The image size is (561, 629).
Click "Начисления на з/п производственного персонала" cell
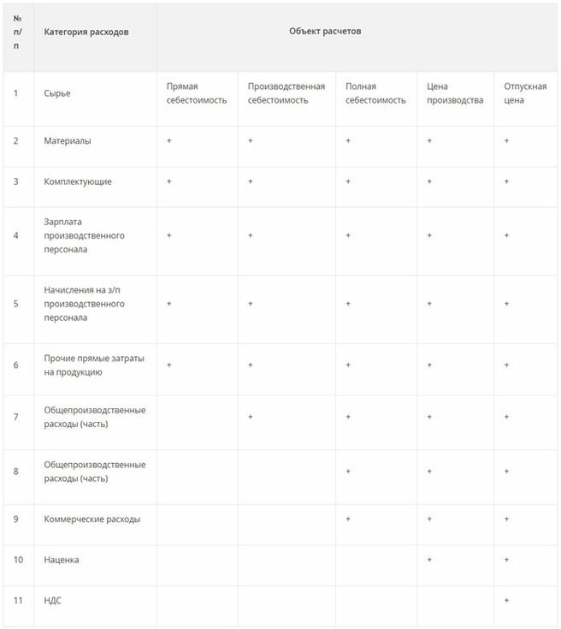point(84,304)
